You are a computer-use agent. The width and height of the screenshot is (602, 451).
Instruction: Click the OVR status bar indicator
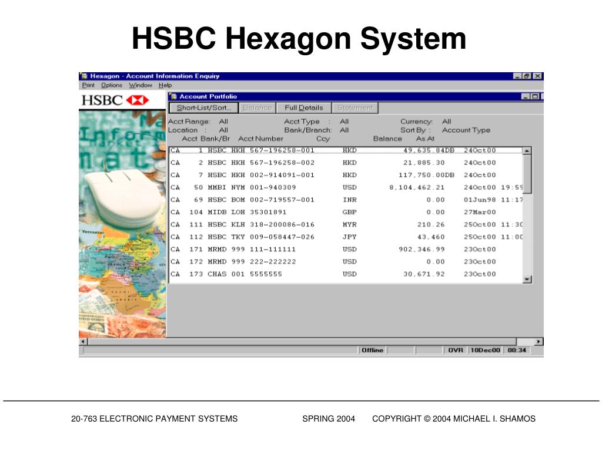[x=456, y=350]
